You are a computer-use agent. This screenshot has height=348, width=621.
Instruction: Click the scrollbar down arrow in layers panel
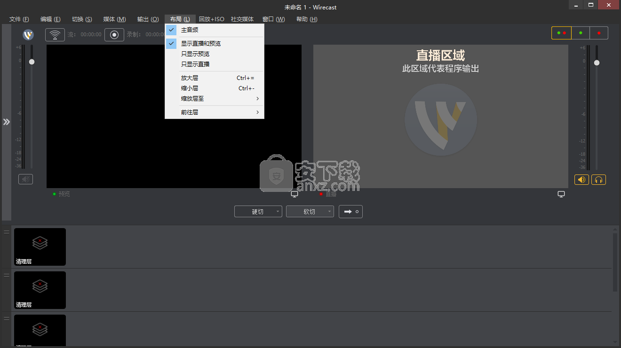coord(615,342)
